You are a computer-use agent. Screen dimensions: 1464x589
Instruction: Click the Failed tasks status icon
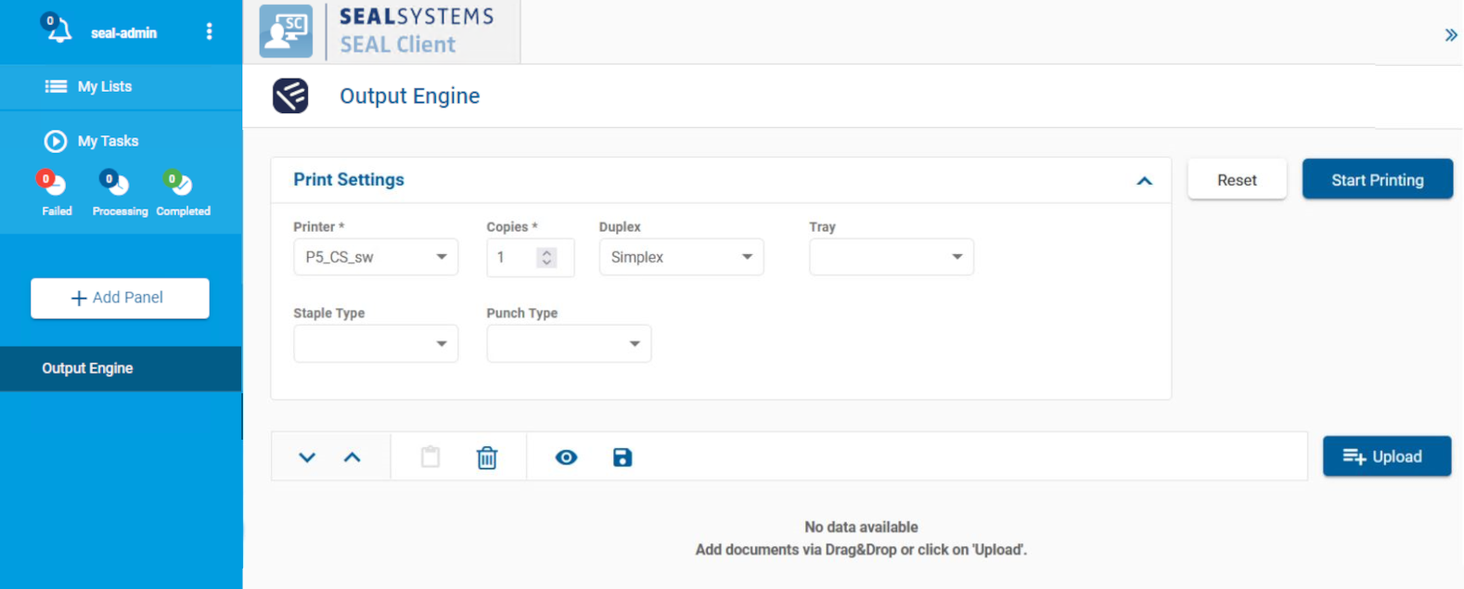coord(54,184)
